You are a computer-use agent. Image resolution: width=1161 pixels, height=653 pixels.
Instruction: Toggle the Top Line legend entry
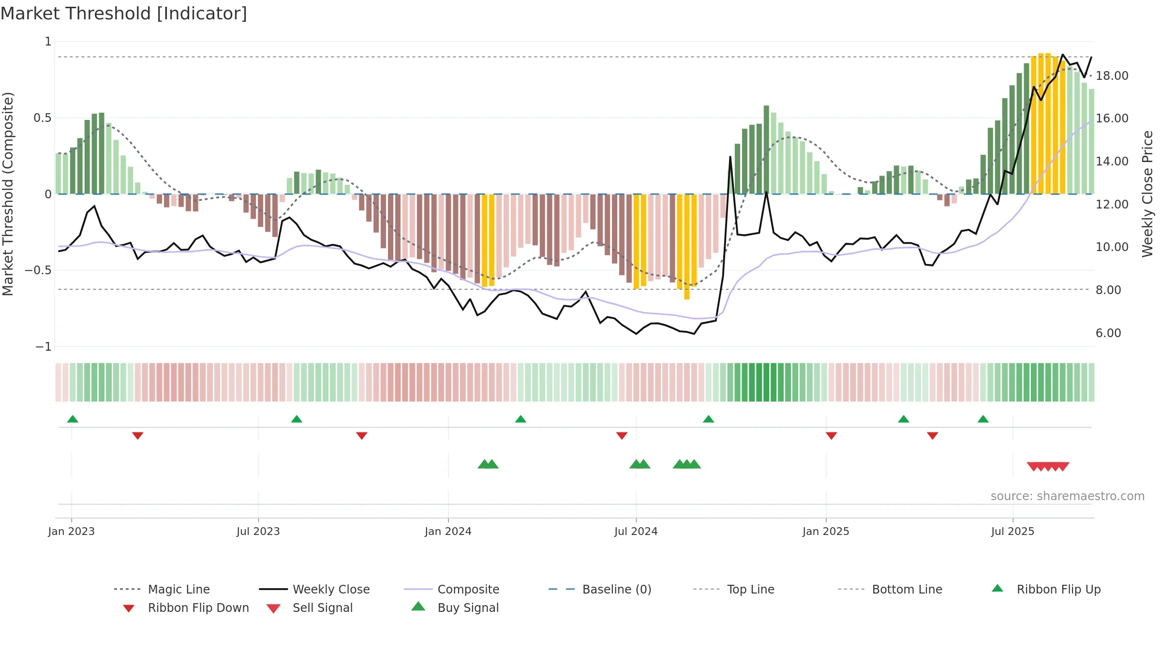pos(734,589)
